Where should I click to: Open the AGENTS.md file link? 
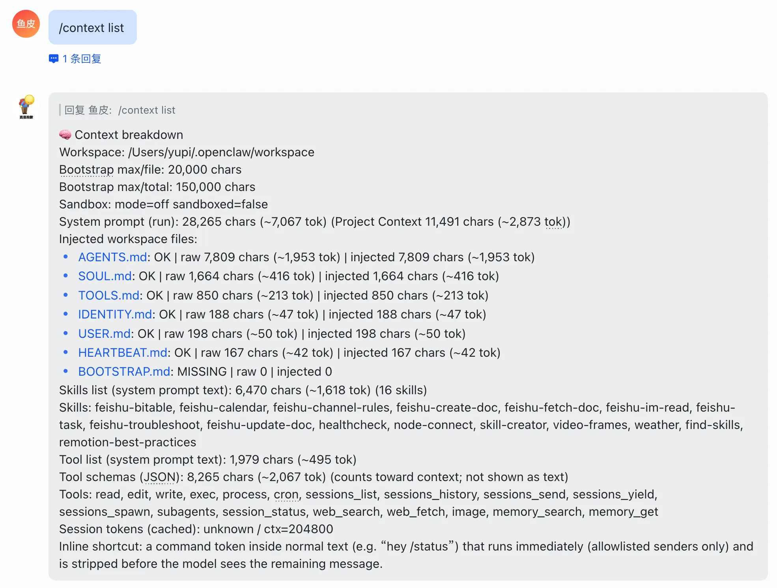[112, 257]
